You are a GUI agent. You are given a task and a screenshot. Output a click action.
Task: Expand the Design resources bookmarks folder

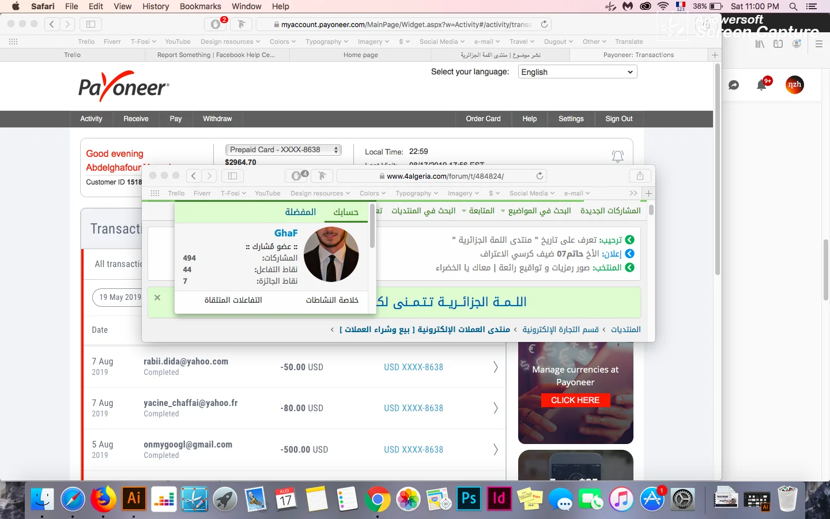(x=230, y=42)
